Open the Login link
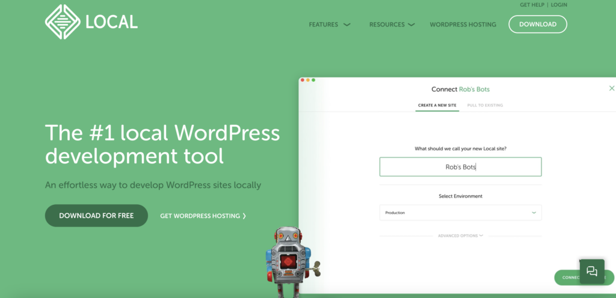The height and width of the screenshot is (298, 616). 559,5
